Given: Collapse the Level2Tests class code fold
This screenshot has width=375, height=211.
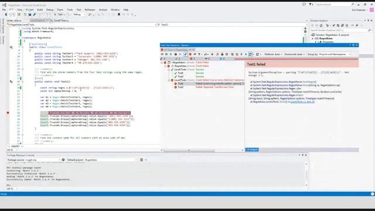Looking at the screenshot, I should pyautogui.click(x=22, y=47).
